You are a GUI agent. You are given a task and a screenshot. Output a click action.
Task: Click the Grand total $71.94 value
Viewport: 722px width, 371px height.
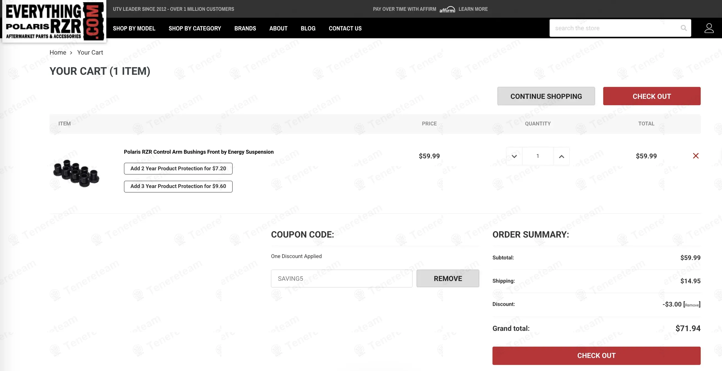[x=688, y=328]
